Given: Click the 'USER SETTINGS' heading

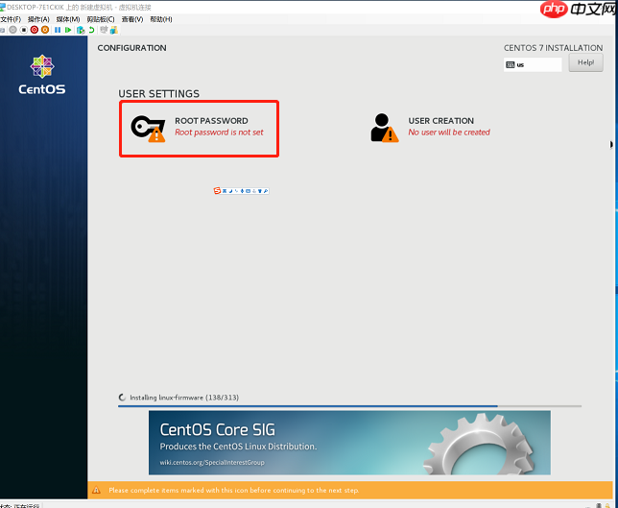Looking at the screenshot, I should [159, 93].
